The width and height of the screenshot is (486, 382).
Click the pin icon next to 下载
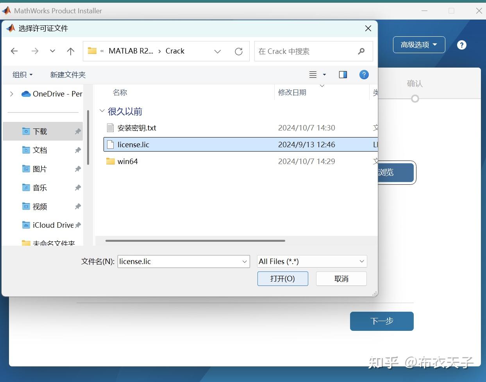tap(78, 131)
